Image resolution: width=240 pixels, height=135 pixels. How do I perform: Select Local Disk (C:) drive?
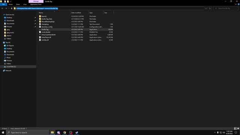click(11, 67)
